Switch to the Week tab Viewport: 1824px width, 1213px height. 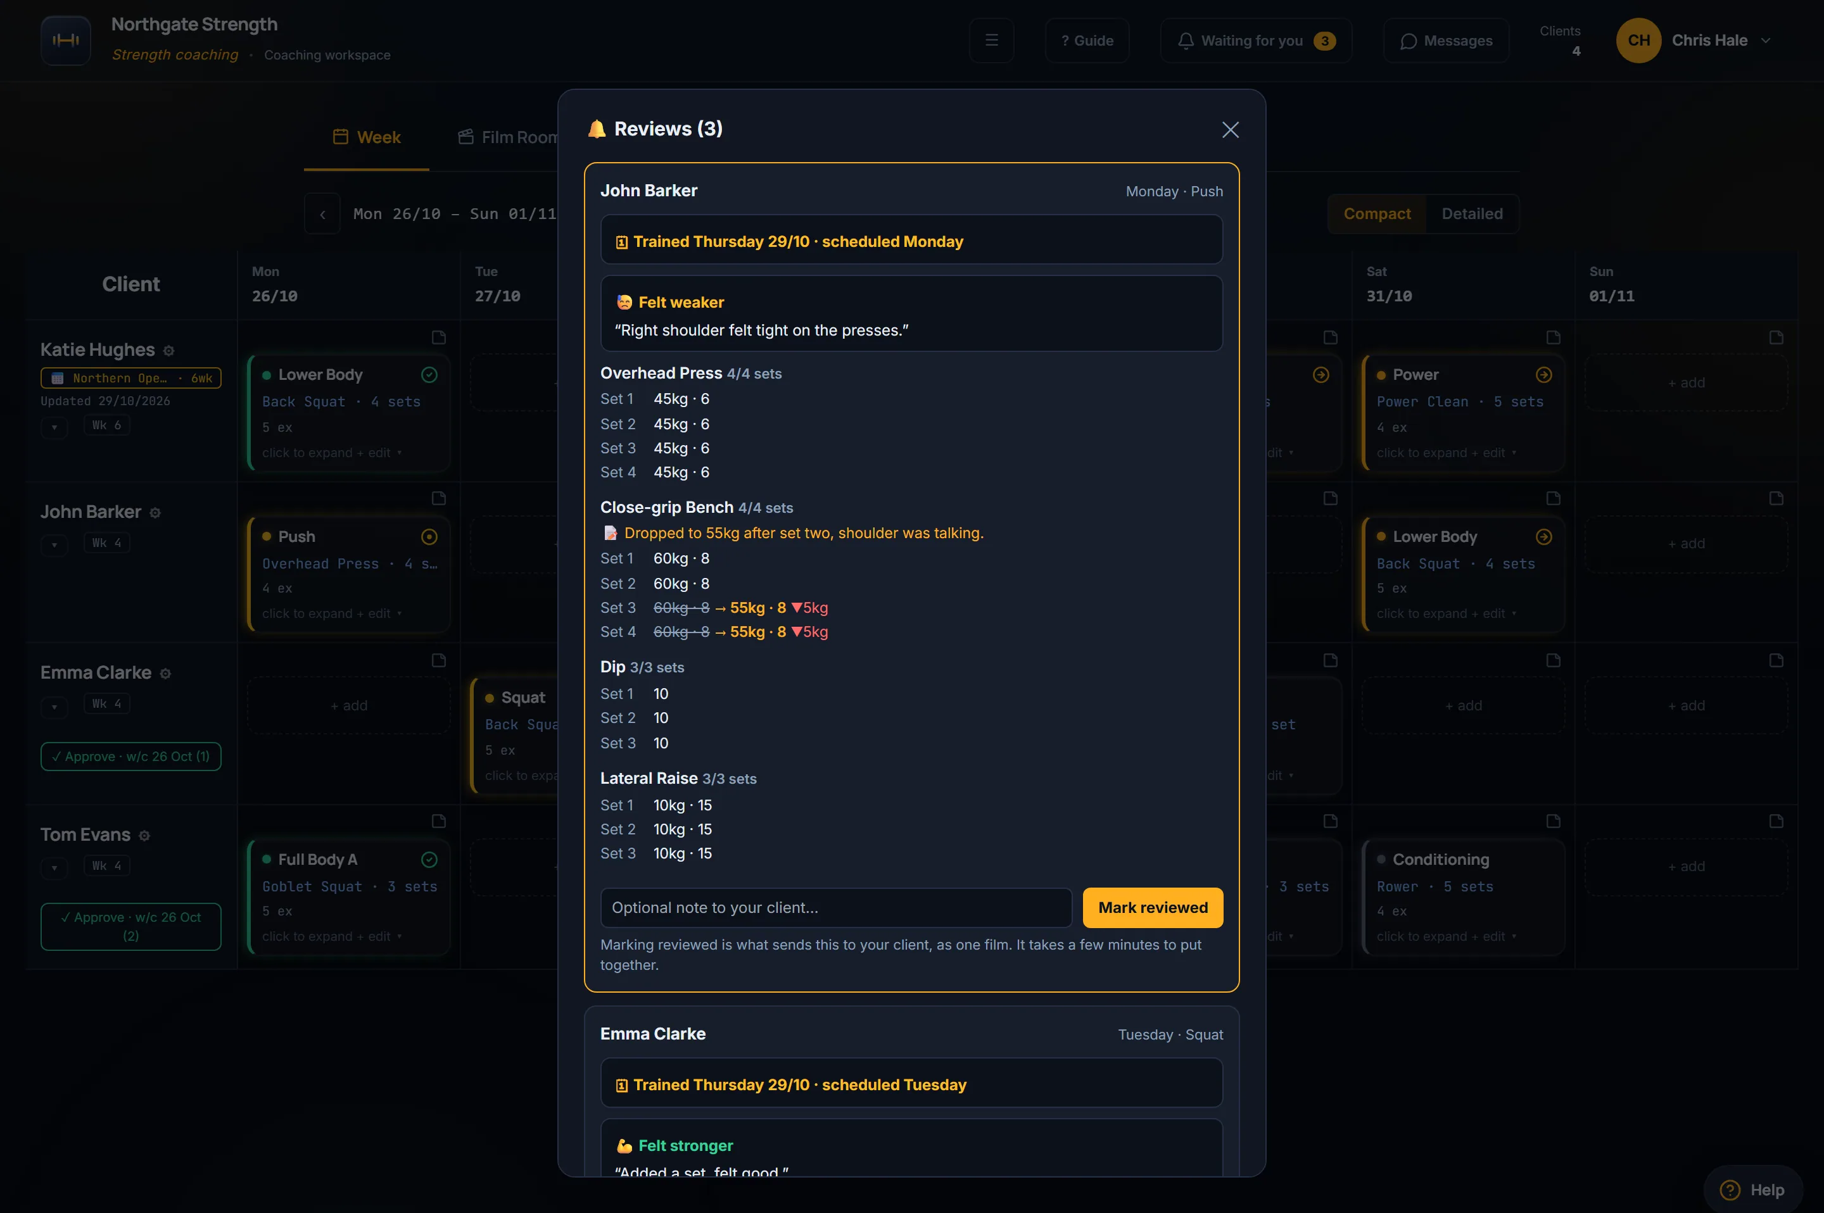point(367,137)
